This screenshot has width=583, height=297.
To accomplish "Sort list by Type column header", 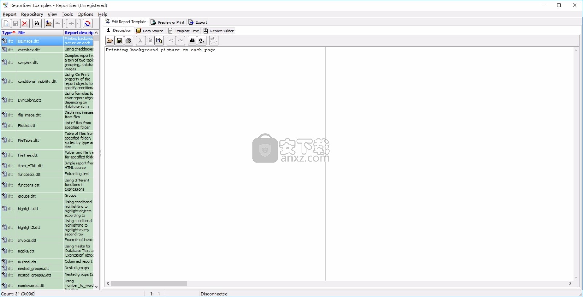I will (x=9, y=32).
